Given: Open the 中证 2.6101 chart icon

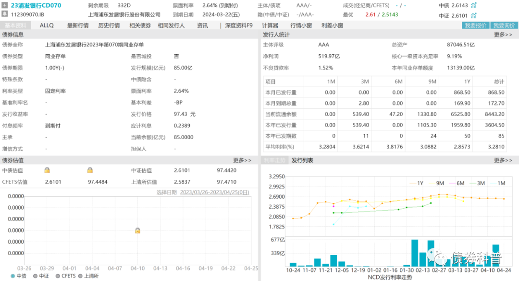Looking at the screenshot, I should 474,15.
